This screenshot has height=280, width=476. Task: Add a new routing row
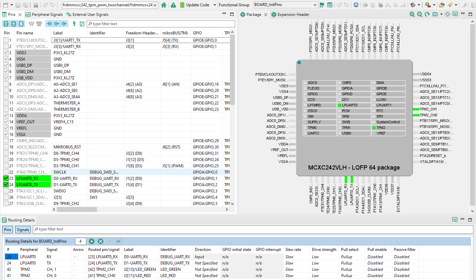[92, 241]
